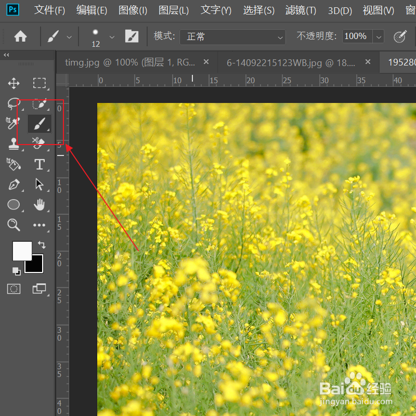Collapse the tools panel with double chevron
This screenshot has height=416, width=416.
coord(6,55)
